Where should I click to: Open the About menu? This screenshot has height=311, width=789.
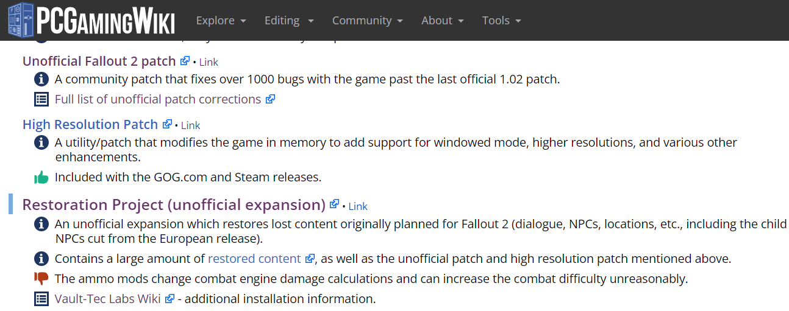click(x=443, y=20)
